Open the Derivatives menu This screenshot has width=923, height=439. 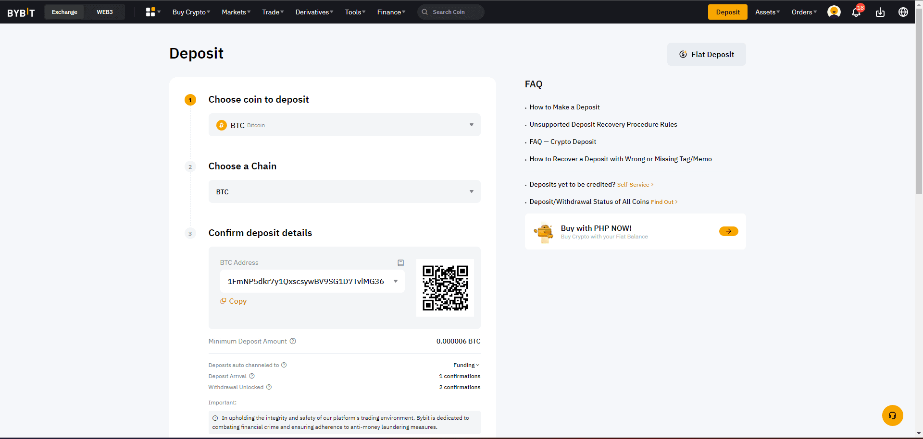pyautogui.click(x=314, y=12)
